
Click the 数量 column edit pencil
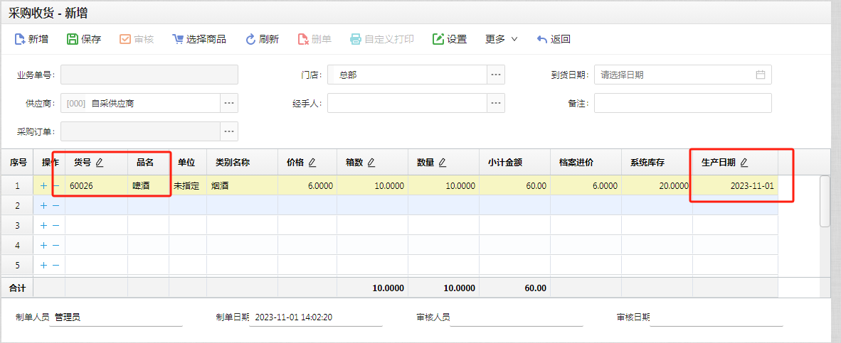[x=443, y=163]
